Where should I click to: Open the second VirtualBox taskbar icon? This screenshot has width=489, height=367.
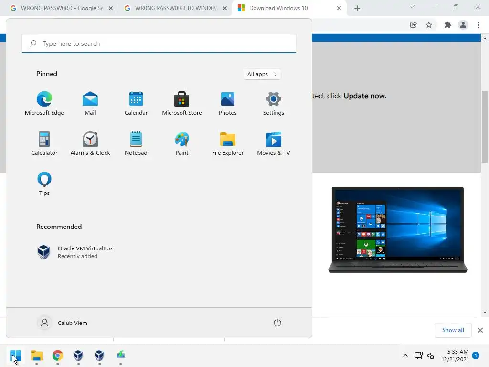point(99,356)
